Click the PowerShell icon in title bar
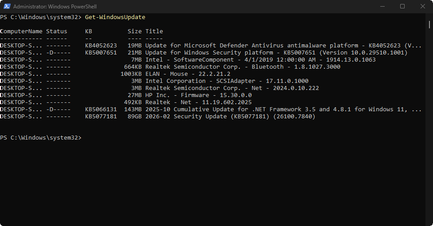 pyautogui.click(x=6, y=7)
